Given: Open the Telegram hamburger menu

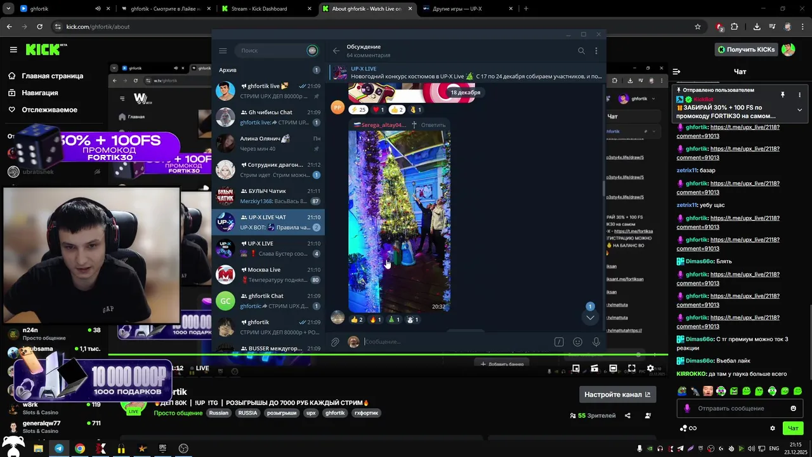Looking at the screenshot, I should coord(223,51).
